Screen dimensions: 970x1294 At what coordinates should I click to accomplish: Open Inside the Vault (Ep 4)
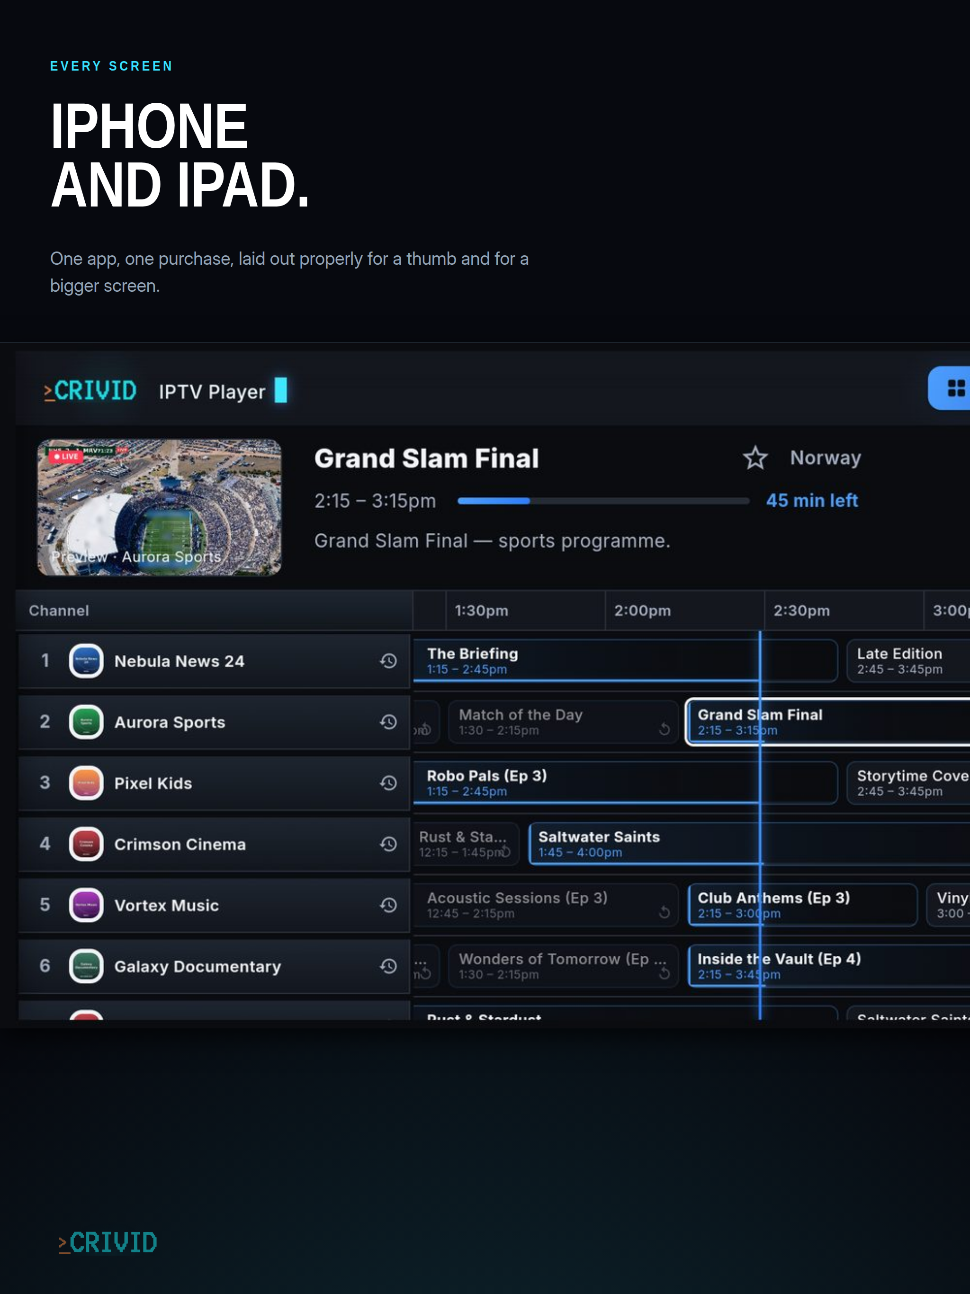coord(828,966)
